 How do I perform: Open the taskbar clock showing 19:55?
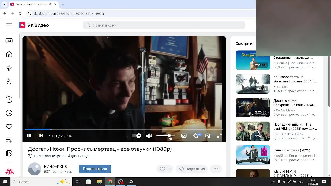[x=312, y=182]
